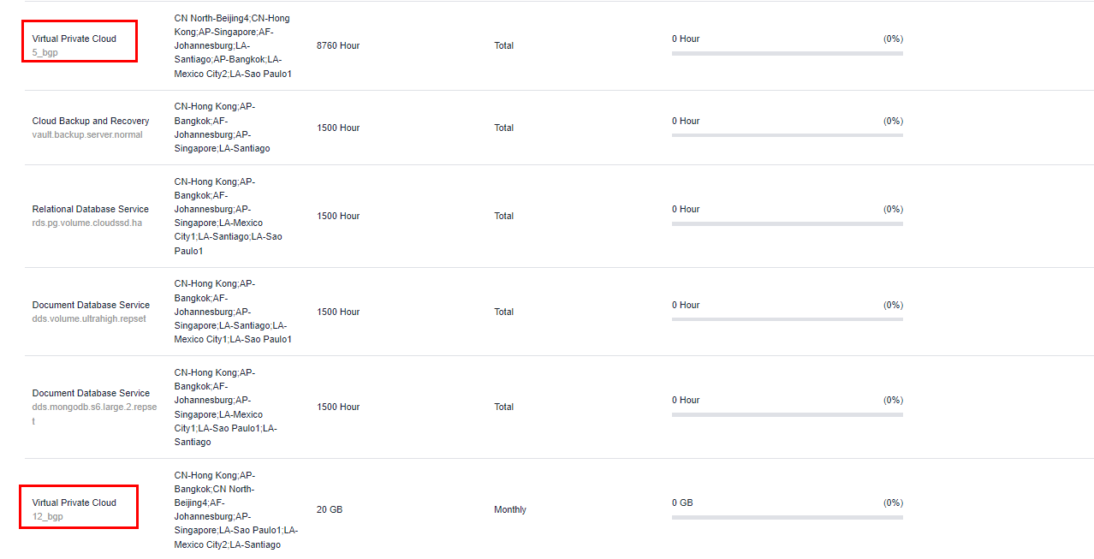Click usage progress bar for Relational Database row
The height and width of the screenshot is (559, 1094).
click(x=787, y=223)
